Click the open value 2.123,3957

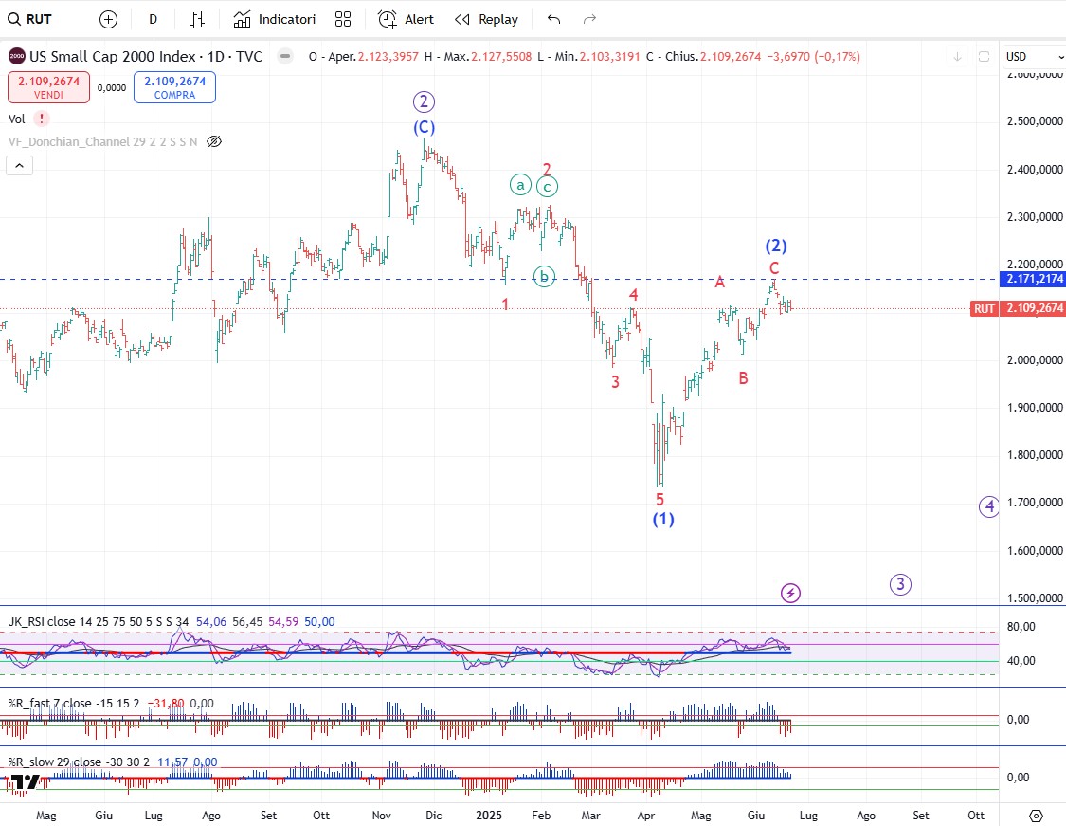(x=388, y=57)
